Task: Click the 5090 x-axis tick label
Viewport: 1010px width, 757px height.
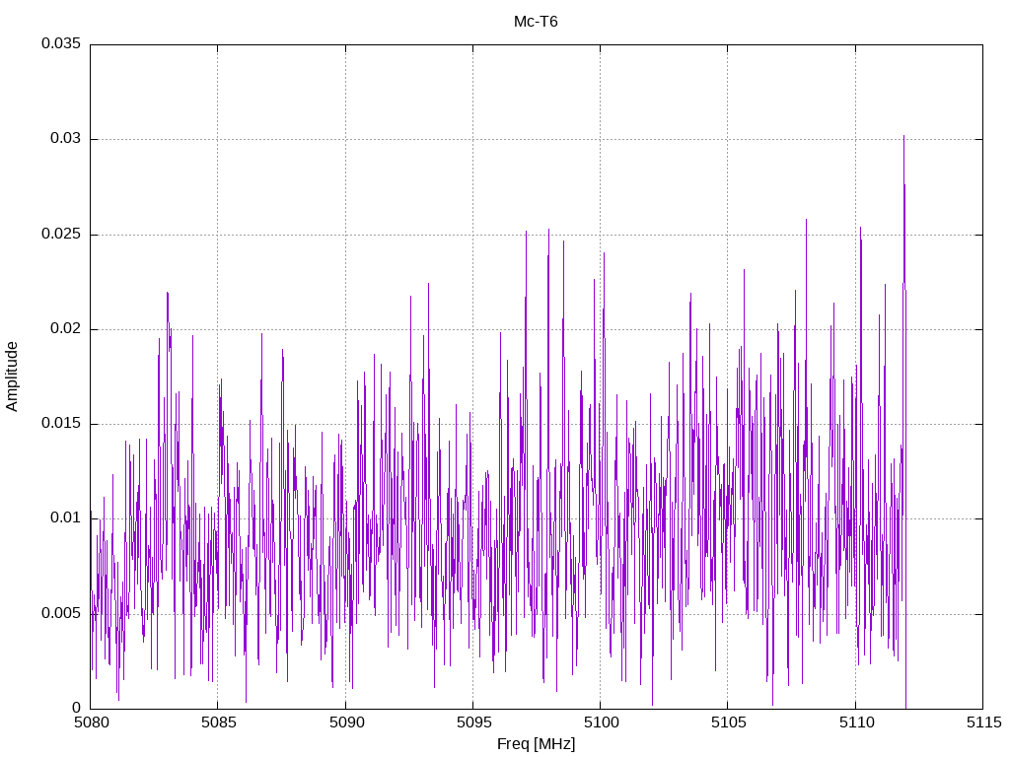Action: [x=345, y=723]
